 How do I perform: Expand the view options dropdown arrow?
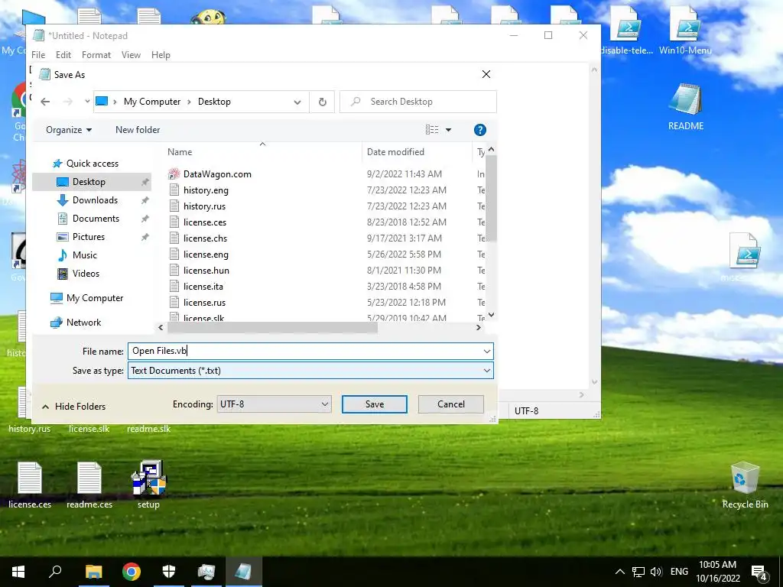pos(448,130)
